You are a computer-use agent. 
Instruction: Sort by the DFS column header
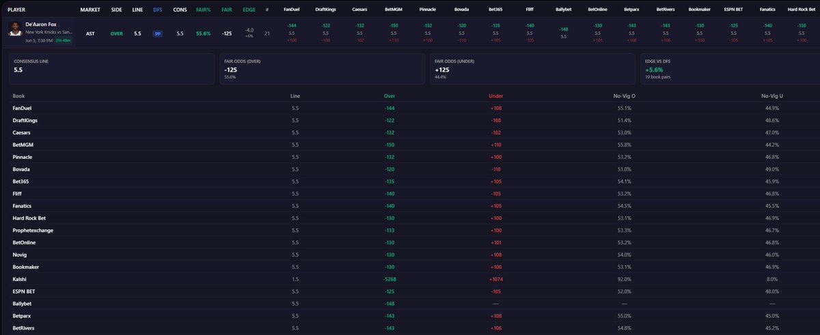pos(158,10)
